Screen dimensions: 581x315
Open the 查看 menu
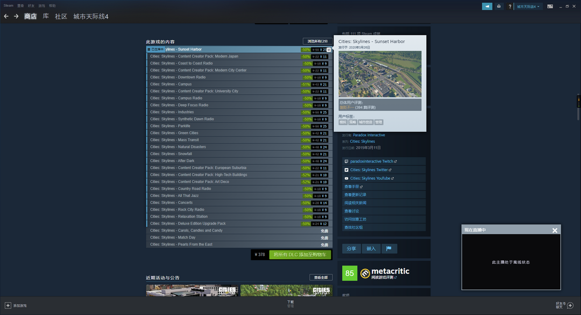pyautogui.click(x=20, y=5)
